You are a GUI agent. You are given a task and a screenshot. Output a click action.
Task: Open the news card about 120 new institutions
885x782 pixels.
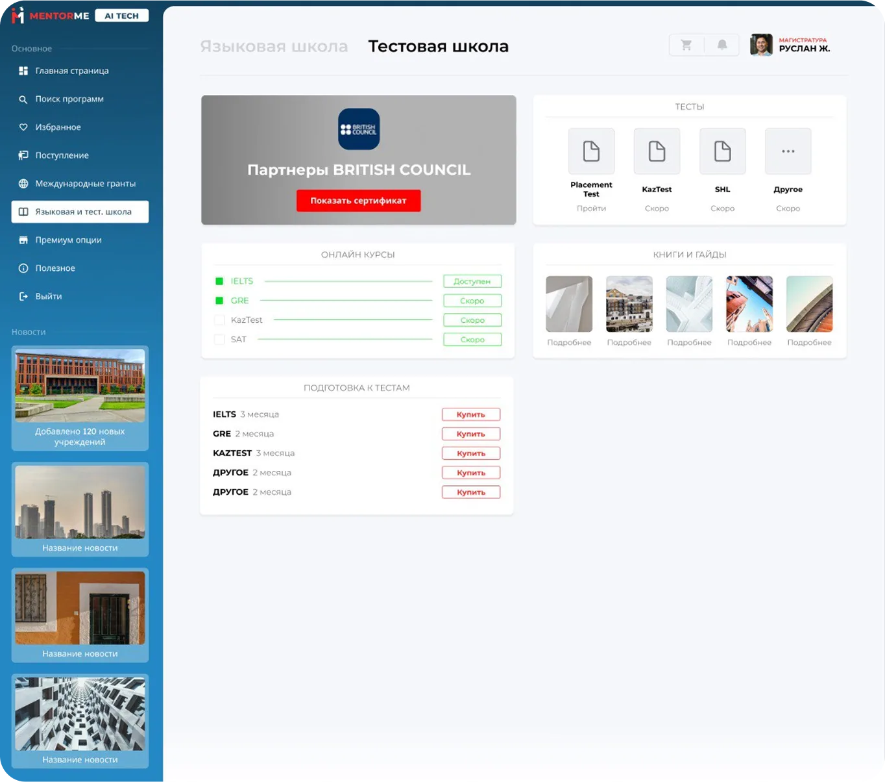pos(80,398)
